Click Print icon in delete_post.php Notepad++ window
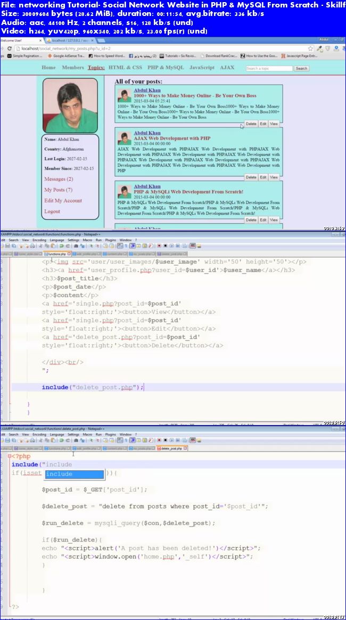The height and width of the screenshot is (620, 346). pyautogui.click(x=31, y=439)
